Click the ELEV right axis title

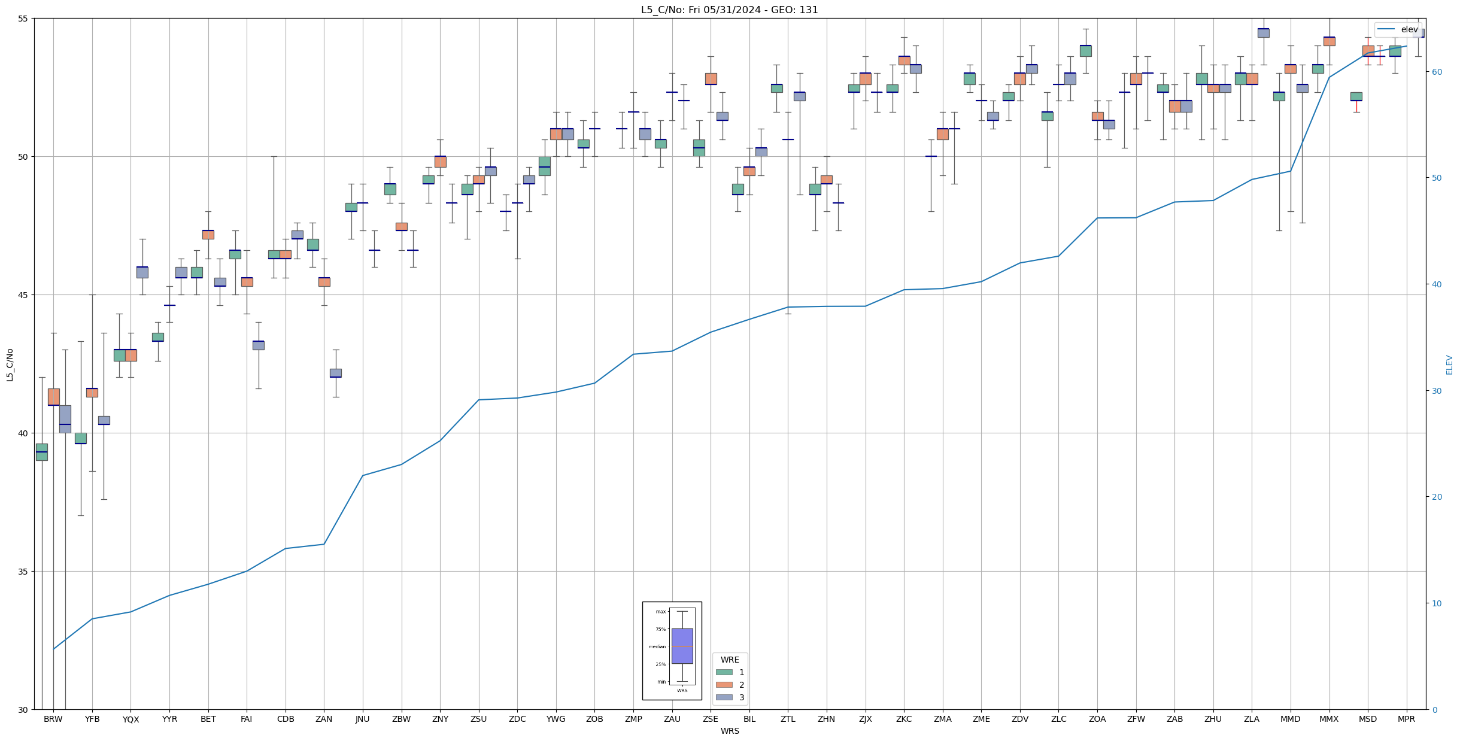(1449, 365)
